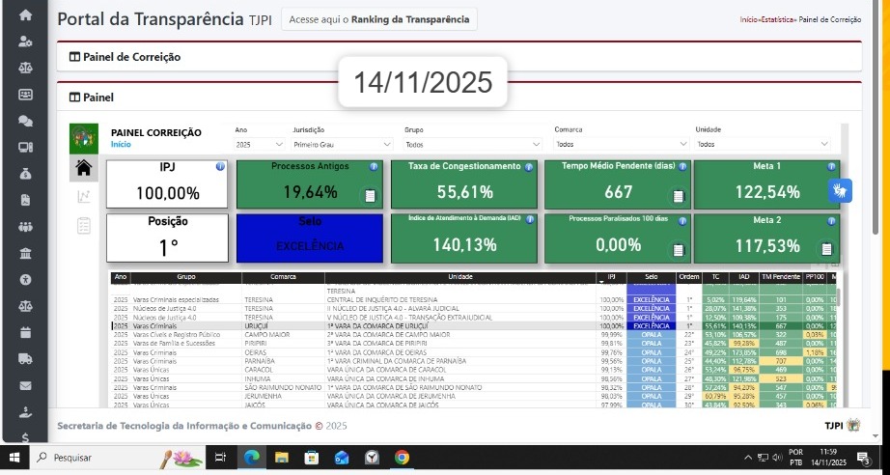
Task: Open the clipboard icon on the Meta 2 card
Action: [x=826, y=249]
